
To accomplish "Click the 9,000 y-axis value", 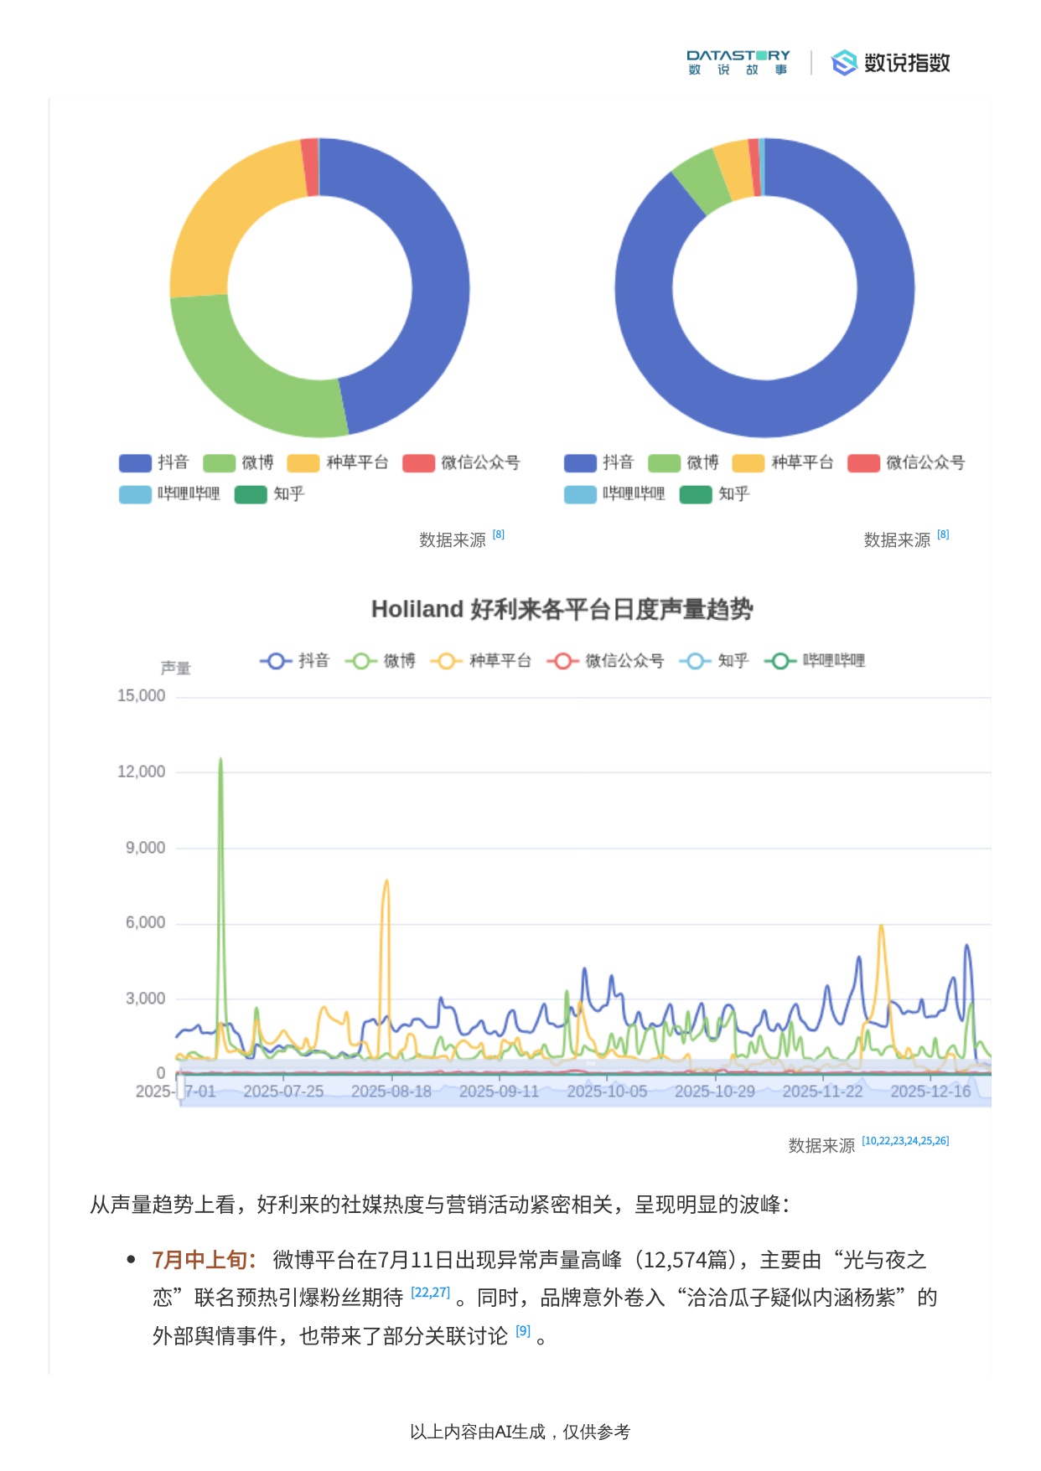I will (145, 848).
